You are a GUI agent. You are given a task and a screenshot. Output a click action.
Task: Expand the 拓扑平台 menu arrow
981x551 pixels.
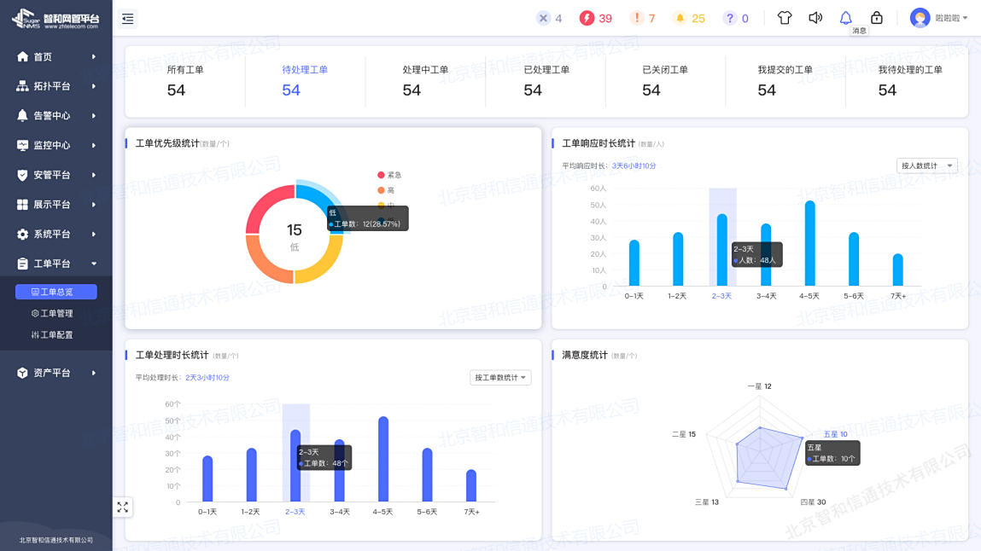click(94, 86)
